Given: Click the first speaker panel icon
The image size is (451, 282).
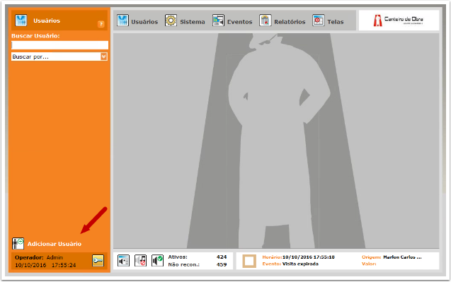Looking at the screenshot, I should pos(124,261).
